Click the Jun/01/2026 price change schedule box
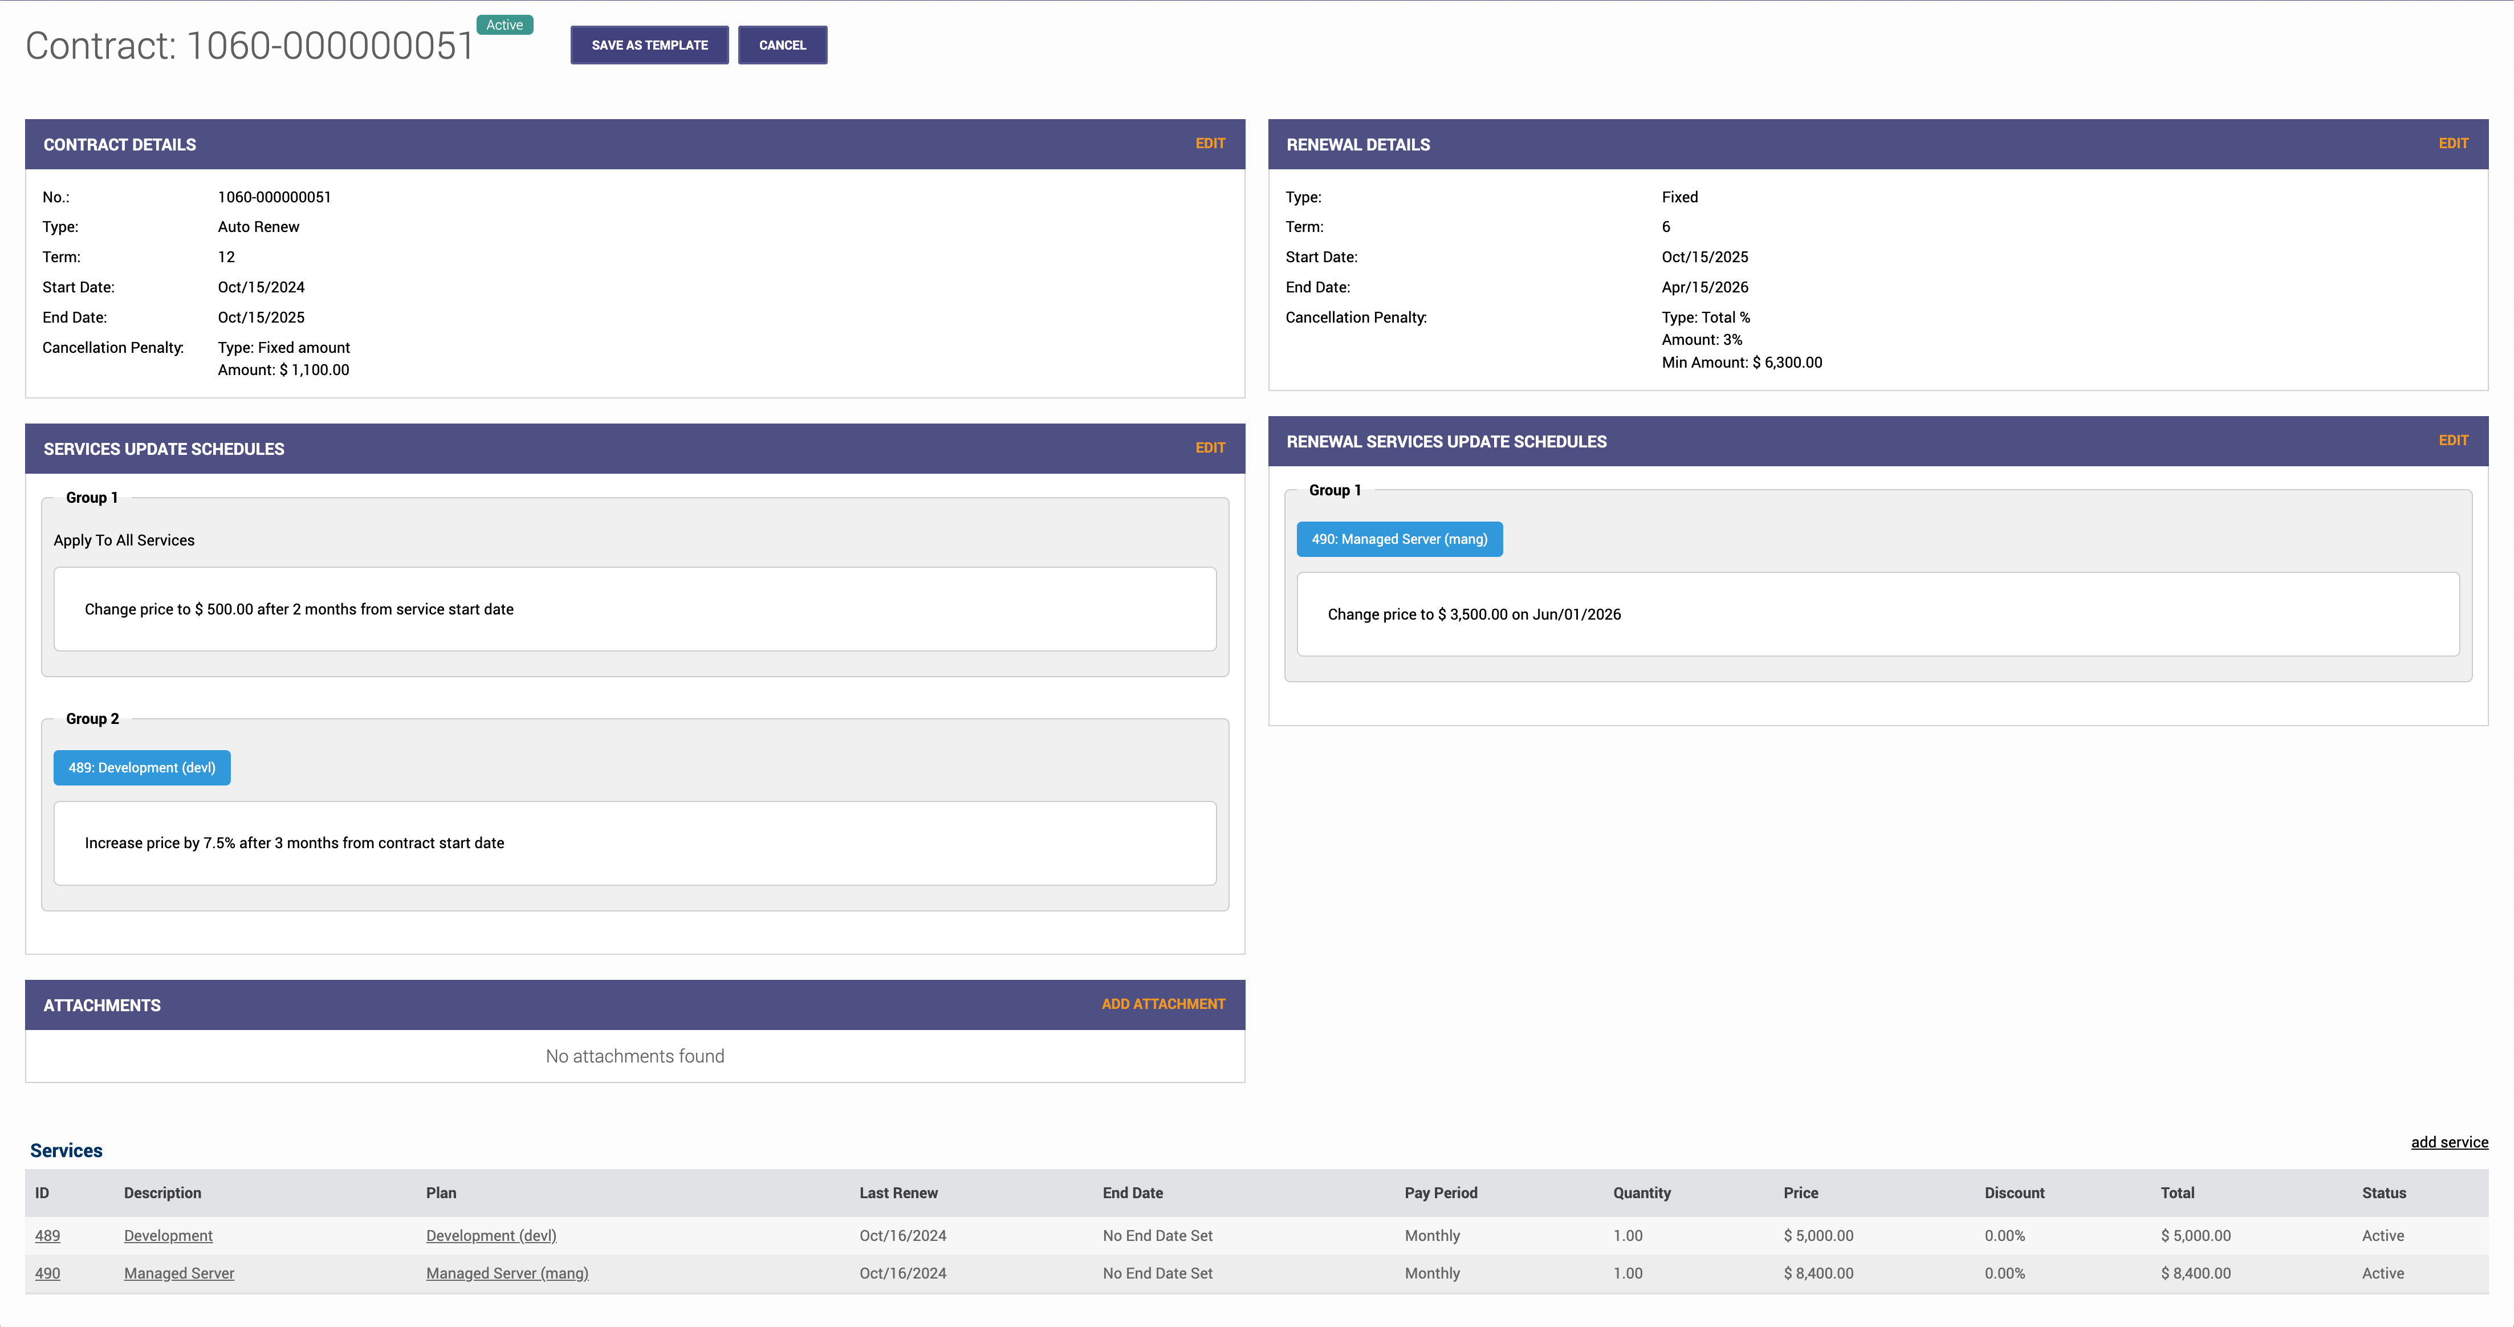The width and height of the screenshot is (2514, 1327). (1877, 614)
